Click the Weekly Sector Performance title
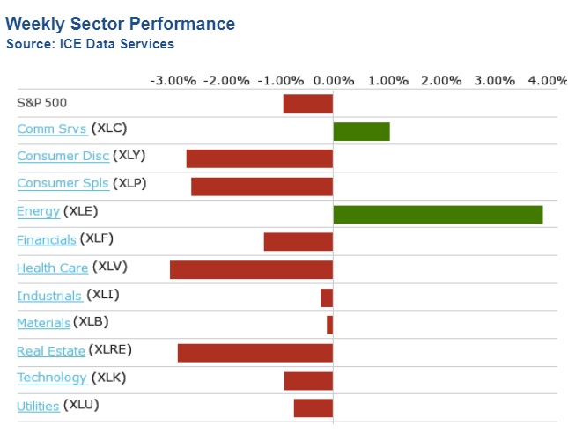This screenshot has height=440, width=568. pyautogui.click(x=121, y=24)
